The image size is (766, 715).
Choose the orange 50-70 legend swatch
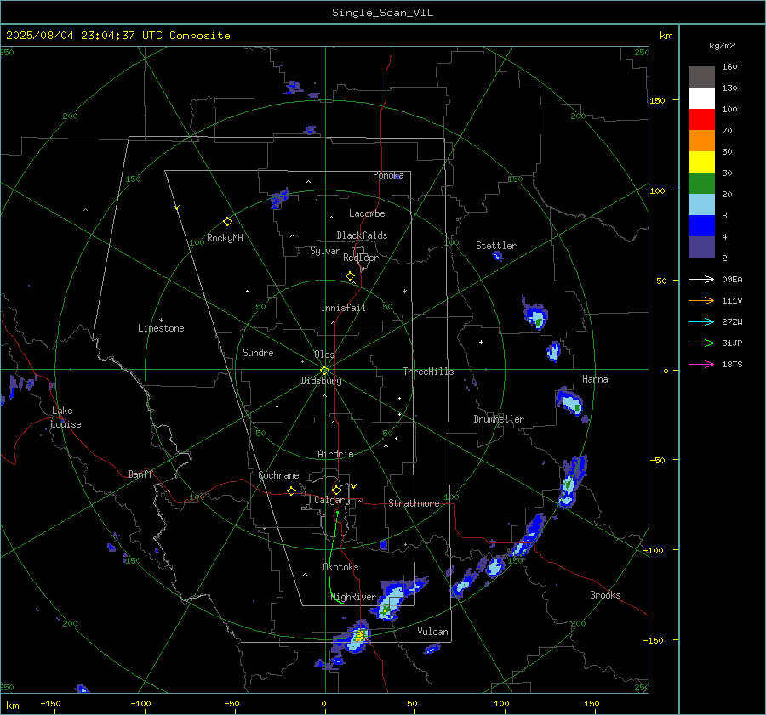701,141
